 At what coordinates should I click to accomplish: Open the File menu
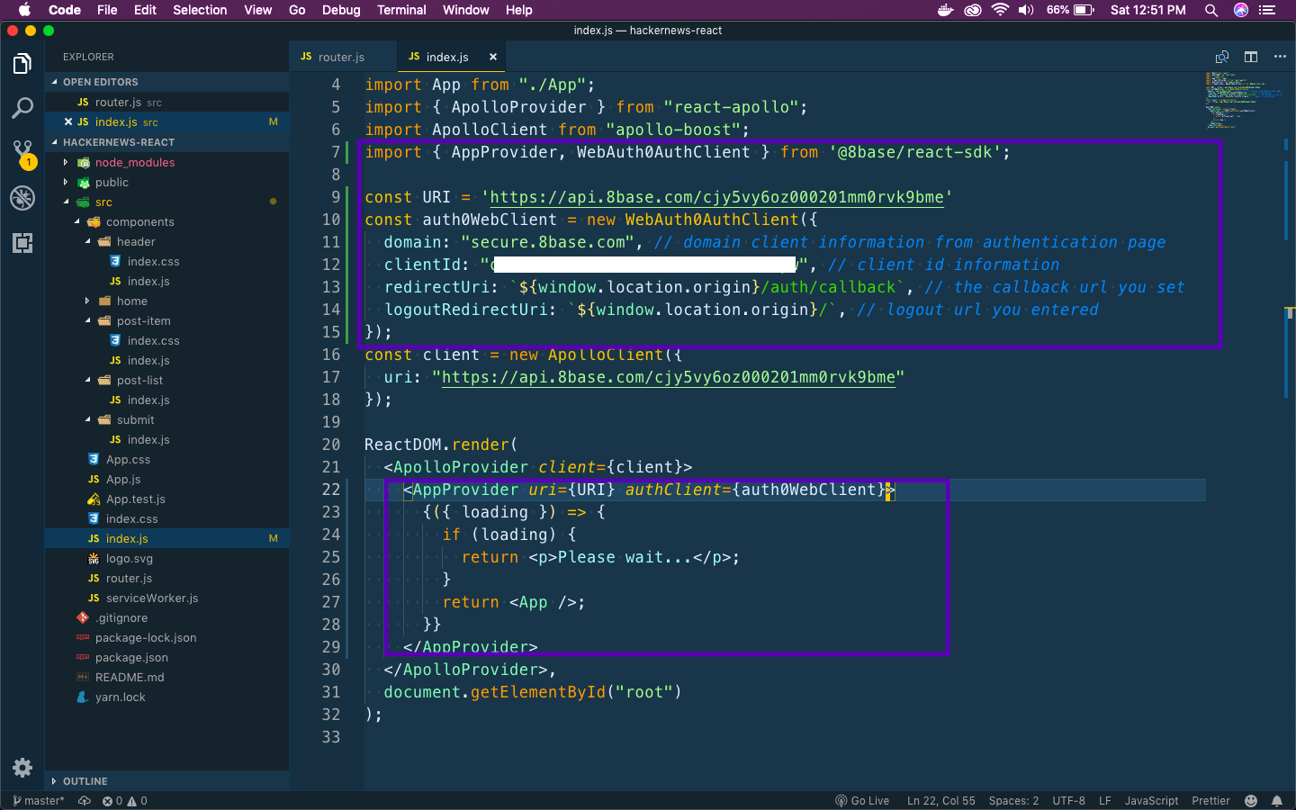(107, 10)
